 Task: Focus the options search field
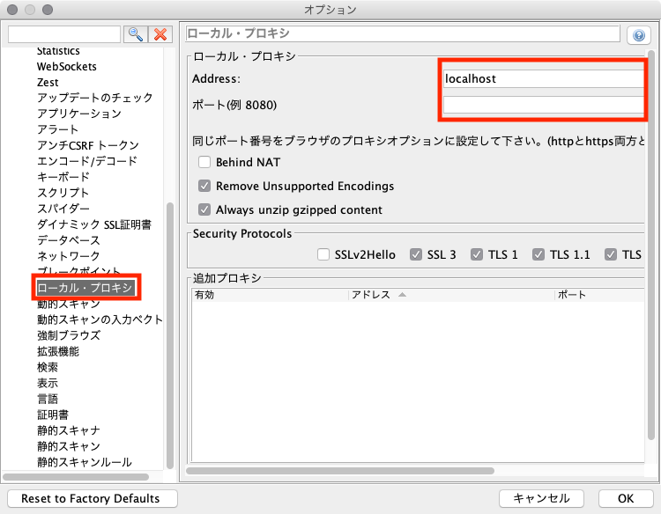[x=64, y=34]
